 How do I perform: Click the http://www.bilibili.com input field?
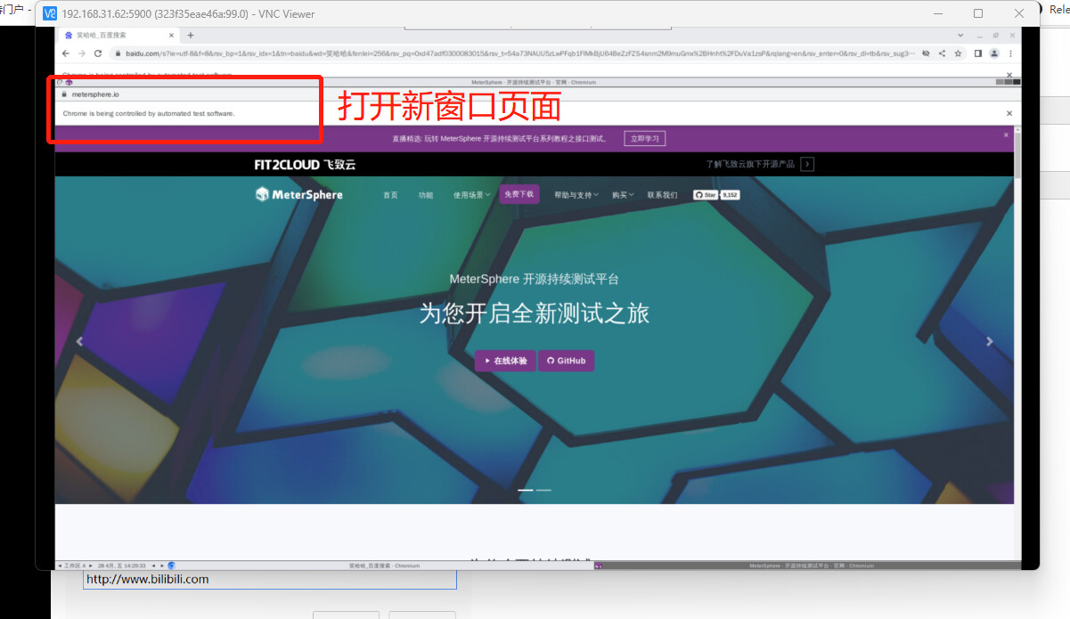(x=269, y=579)
